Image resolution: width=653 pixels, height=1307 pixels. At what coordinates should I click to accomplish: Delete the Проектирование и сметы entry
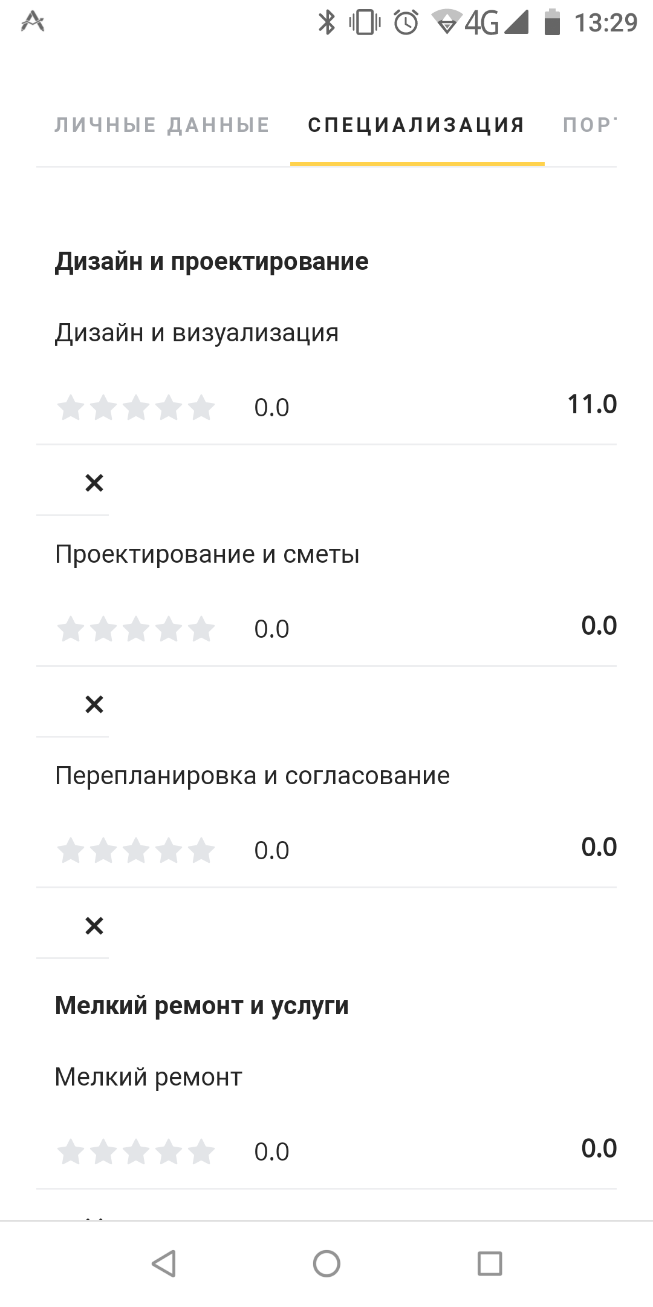94,704
